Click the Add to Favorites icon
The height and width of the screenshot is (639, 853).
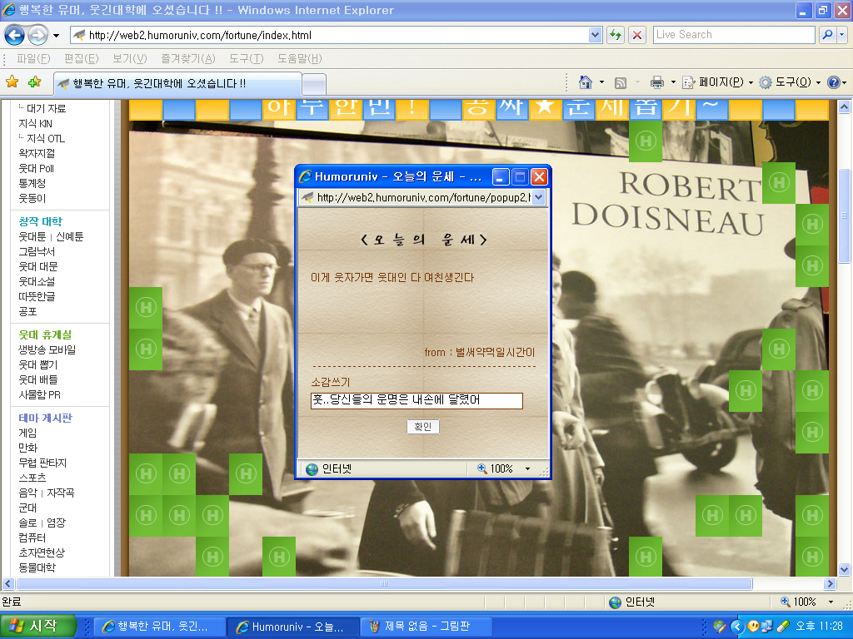[35, 82]
